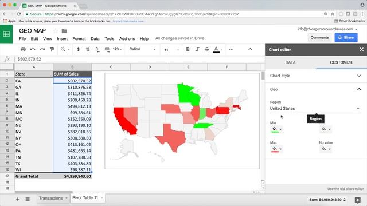The height and width of the screenshot is (206, 367).
Task: Open the Insert menu
Action: (x=63, y=39)
